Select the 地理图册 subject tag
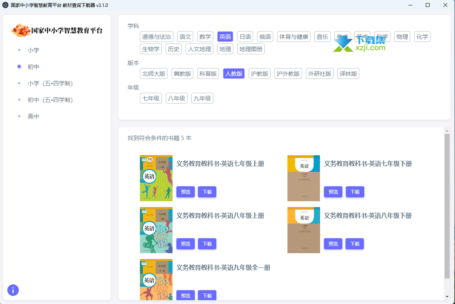455x304 pixels. pos(251,49)
